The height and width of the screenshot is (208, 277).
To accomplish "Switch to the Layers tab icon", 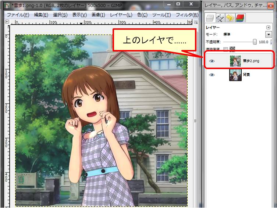I will [x=210, y=18].
